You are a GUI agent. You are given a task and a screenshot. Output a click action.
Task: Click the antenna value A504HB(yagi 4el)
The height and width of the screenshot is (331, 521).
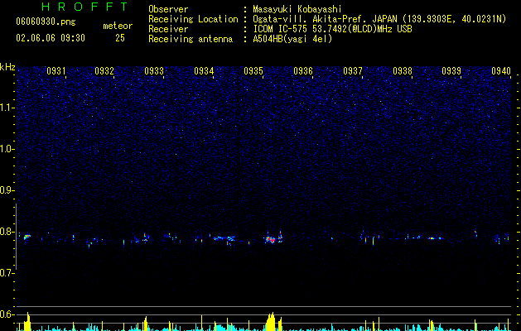292,39
